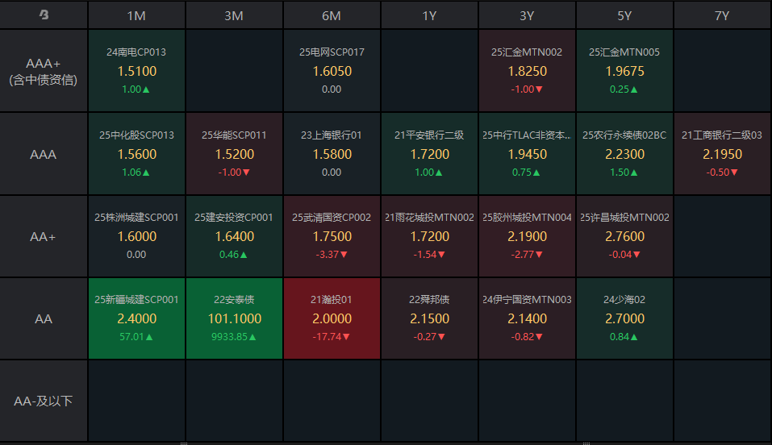Open the 25电网SCP017 bond cell
This screenshot has width=772, height=445.
[332, 71]
